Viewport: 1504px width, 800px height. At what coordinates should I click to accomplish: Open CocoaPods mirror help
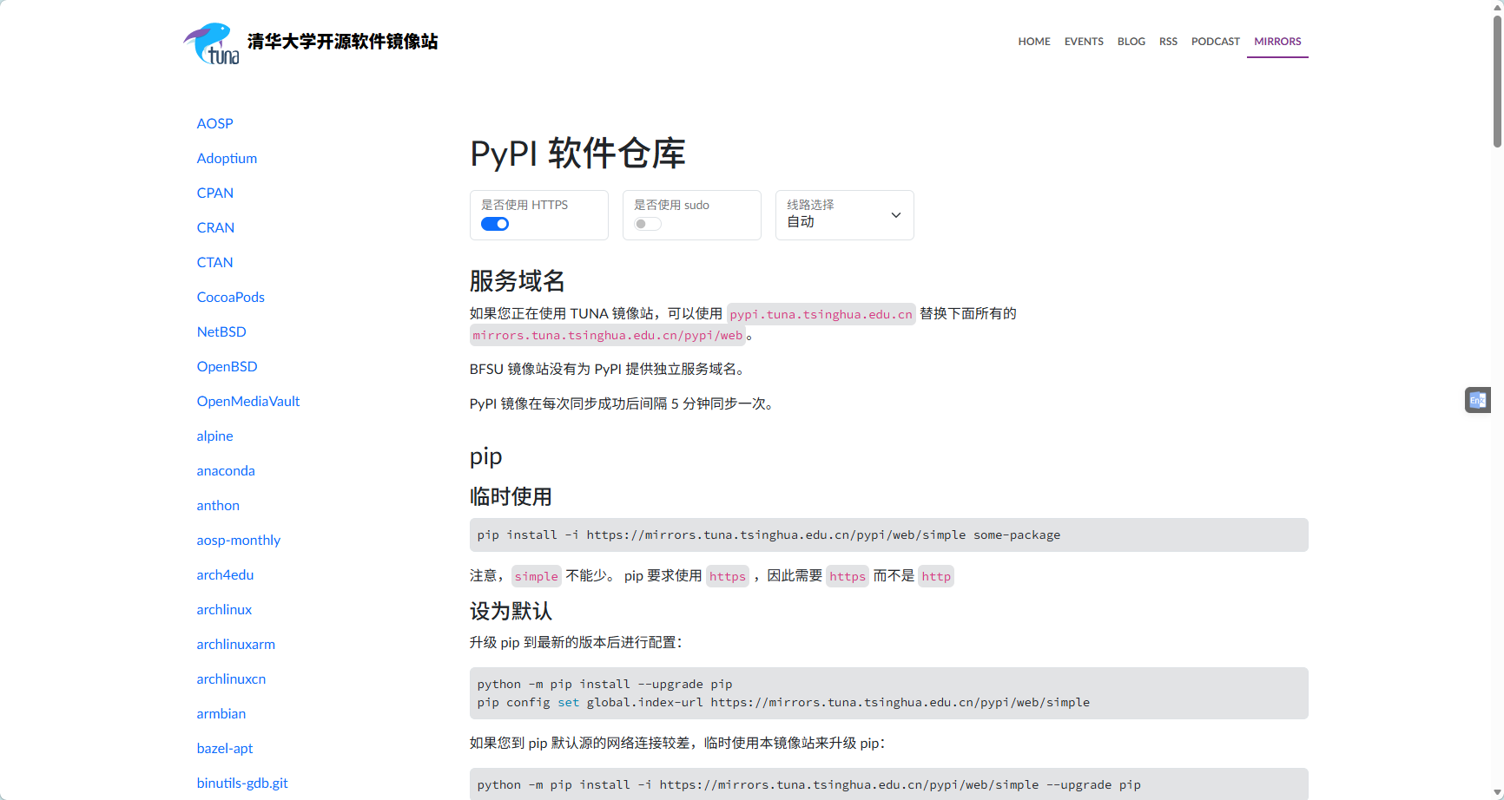(x=230, y=297)
